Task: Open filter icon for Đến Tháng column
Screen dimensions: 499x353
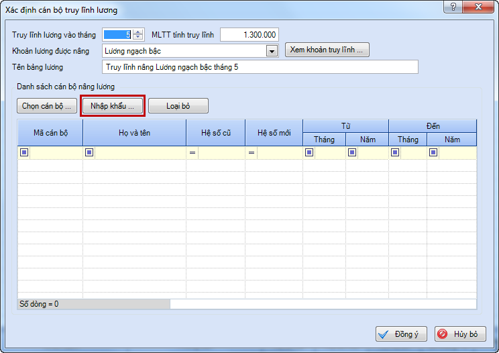Action: click(x=395, y=152)
